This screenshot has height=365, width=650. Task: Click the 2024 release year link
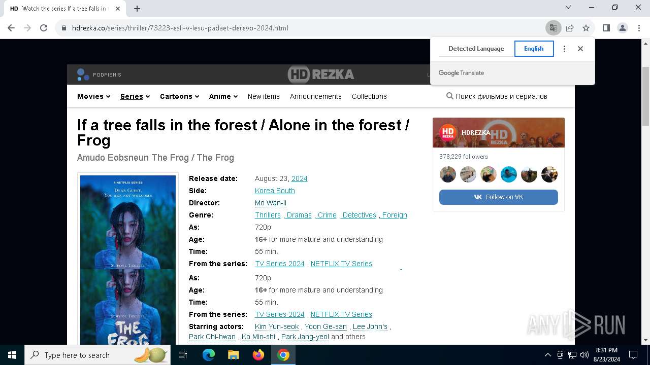[x=299, y=178]
